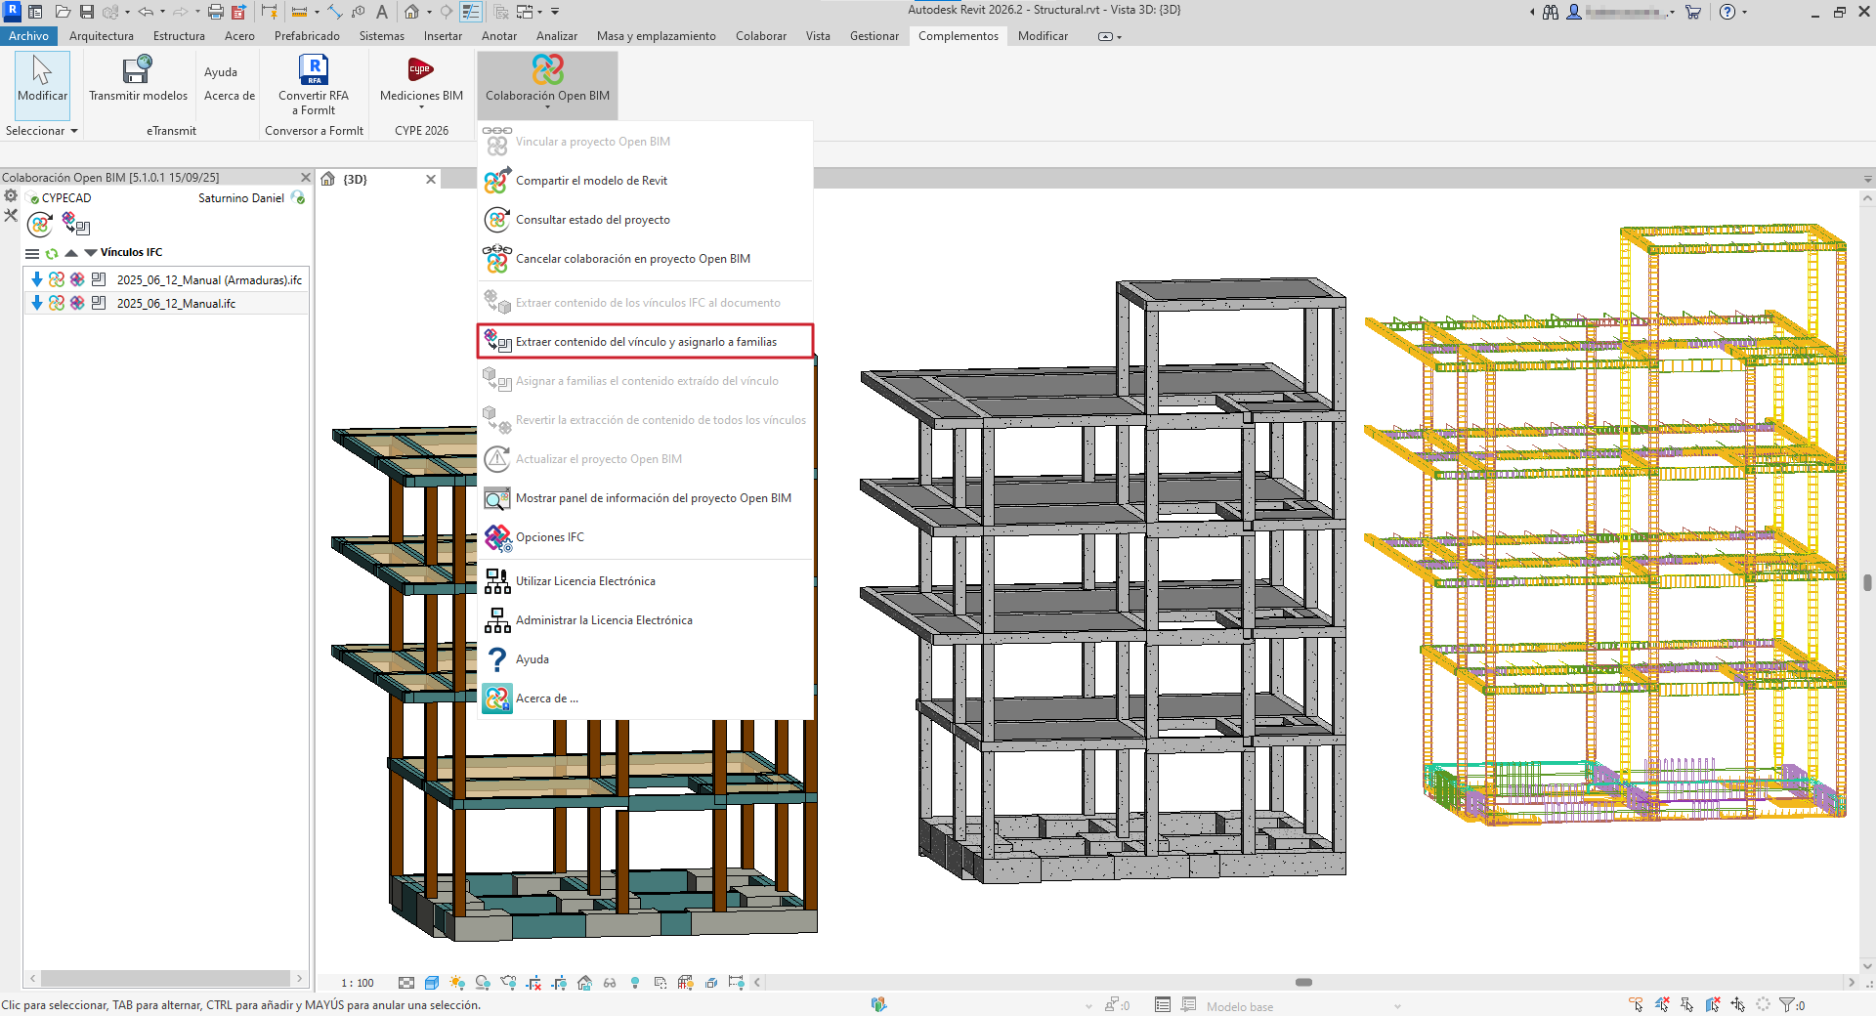Click Convertir RFA a FormIt
The height and width of the screenshot is (1016, 1876).
coord(314,84)
